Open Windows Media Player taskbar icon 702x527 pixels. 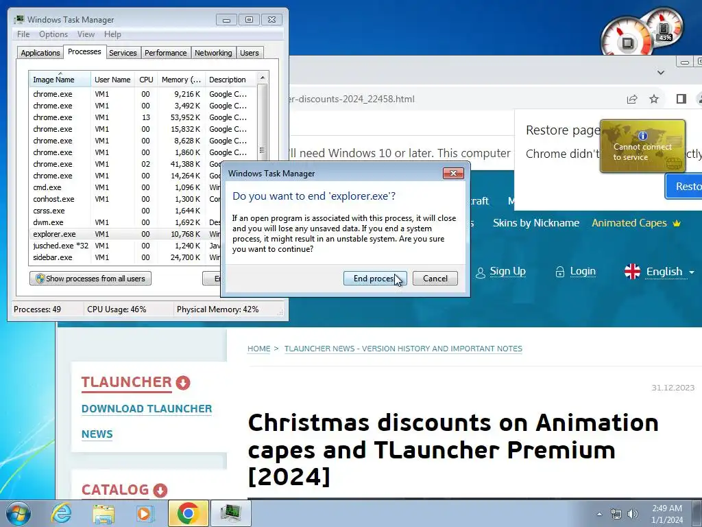(145, 513)
